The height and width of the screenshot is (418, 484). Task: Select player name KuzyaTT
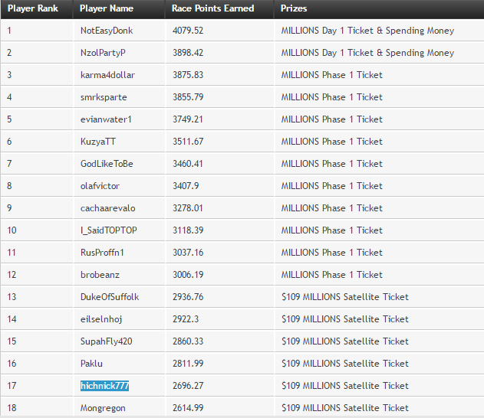tap(98, 142)
